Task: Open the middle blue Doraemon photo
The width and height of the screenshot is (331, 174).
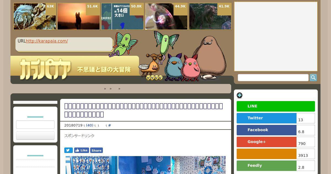Action: (145, 165)
